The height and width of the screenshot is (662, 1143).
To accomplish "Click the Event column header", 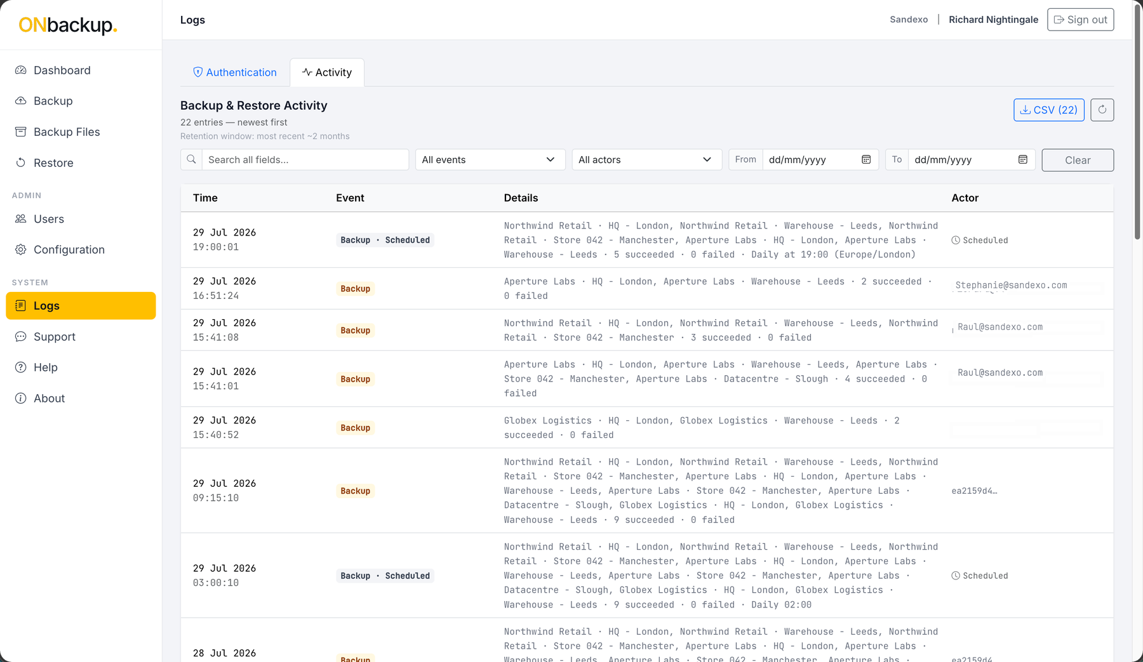I will [x=350, y=198].
